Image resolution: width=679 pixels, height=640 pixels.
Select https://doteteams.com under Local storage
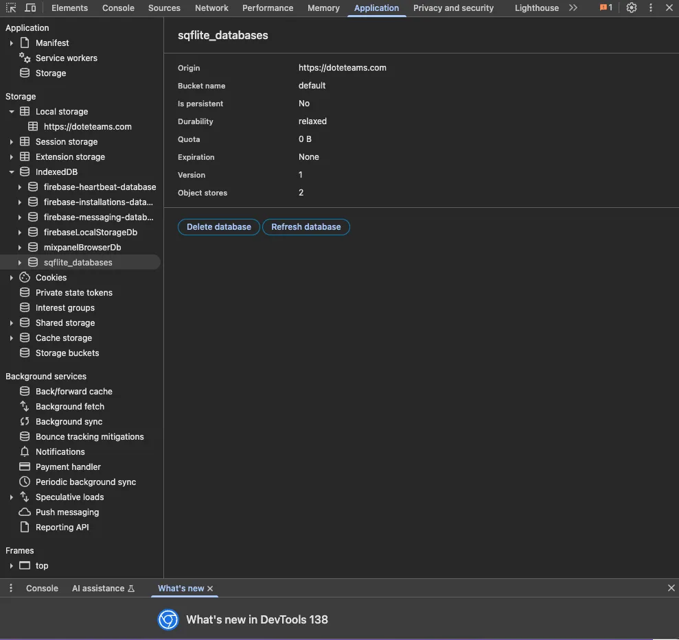tap(87, 126)
